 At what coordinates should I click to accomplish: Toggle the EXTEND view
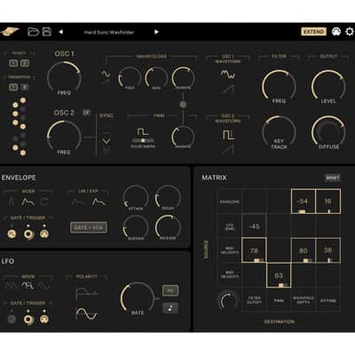(x=314, y=32)
